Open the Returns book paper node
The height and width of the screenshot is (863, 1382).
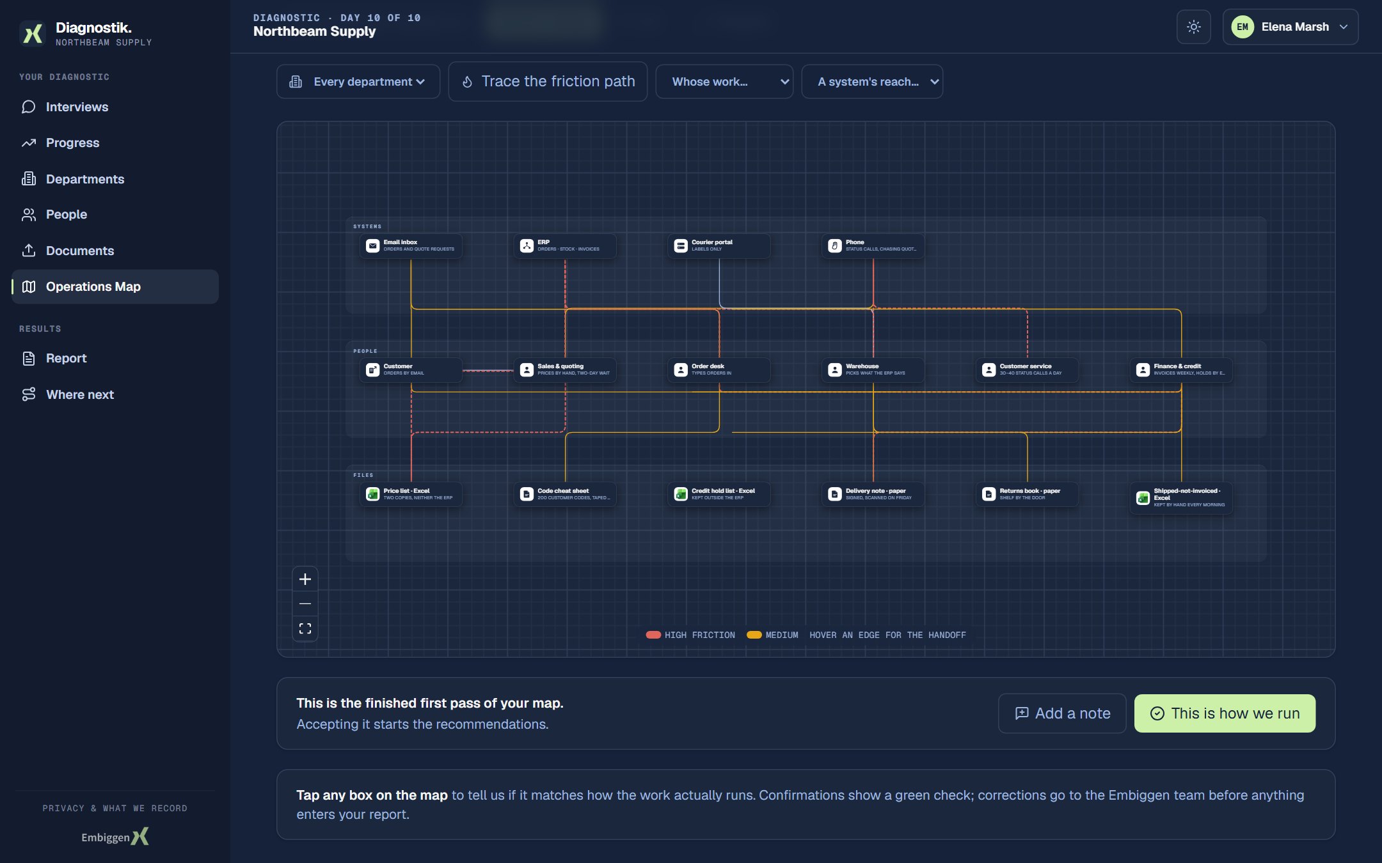pos(1028,494)
